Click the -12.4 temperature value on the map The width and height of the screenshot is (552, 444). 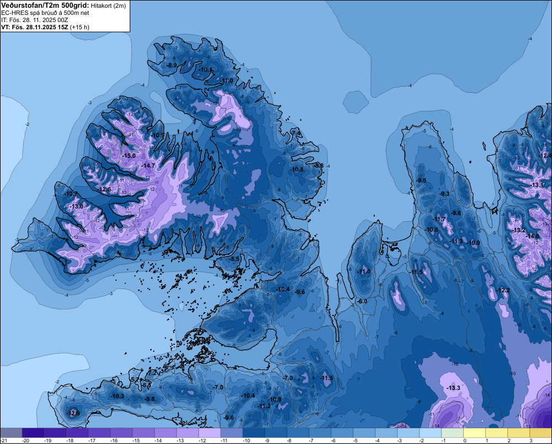[546, 156]
